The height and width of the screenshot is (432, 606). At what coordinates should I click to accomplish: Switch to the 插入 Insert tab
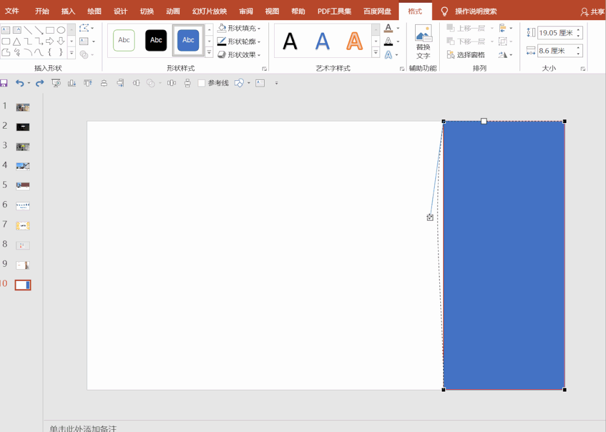coord(68,11)
